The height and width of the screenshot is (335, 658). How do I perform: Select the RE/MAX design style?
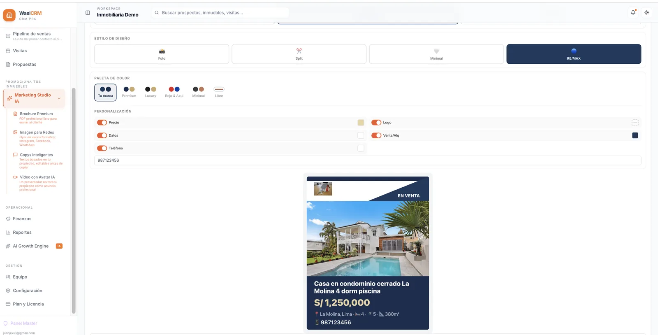coord(574,54)
